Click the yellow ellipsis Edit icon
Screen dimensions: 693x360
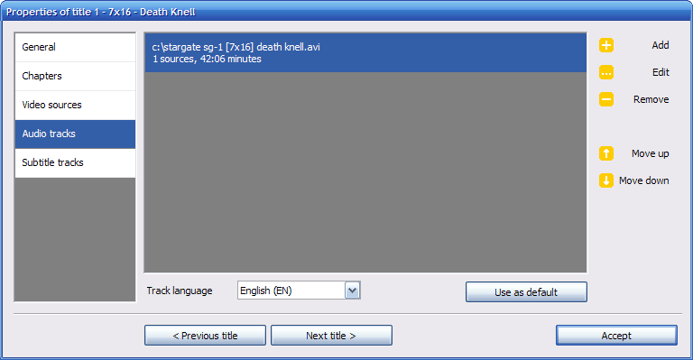tap(606, 72)
